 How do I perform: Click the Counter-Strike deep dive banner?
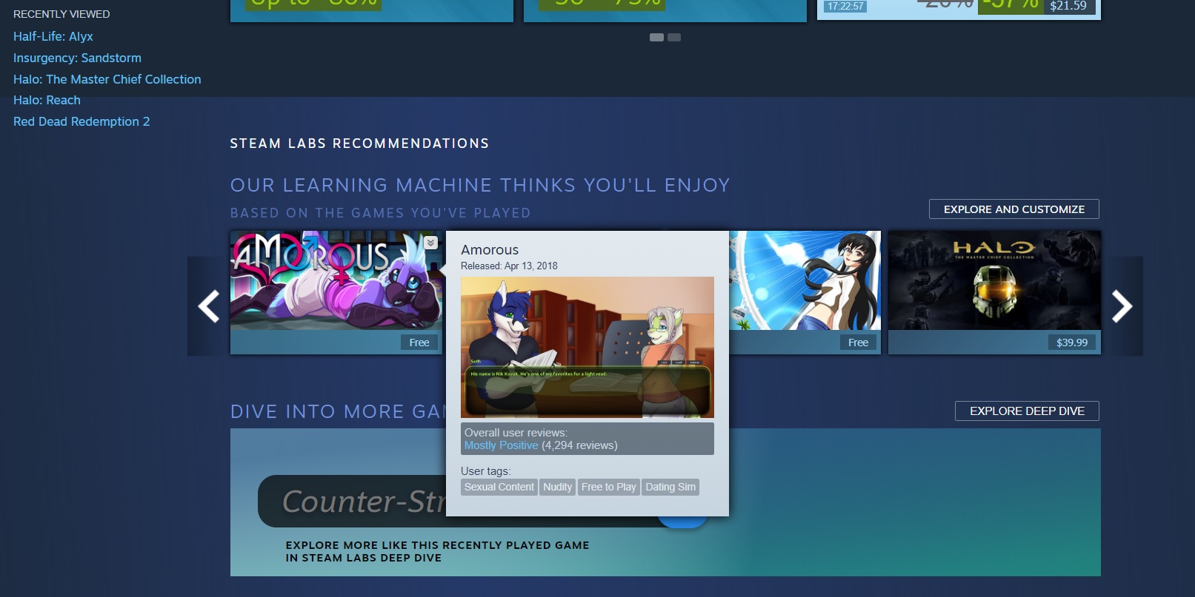(665, 502)
